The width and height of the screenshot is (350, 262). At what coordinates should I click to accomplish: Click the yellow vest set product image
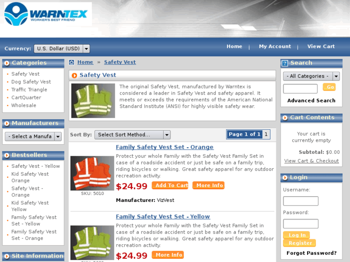tap(92, 243)
